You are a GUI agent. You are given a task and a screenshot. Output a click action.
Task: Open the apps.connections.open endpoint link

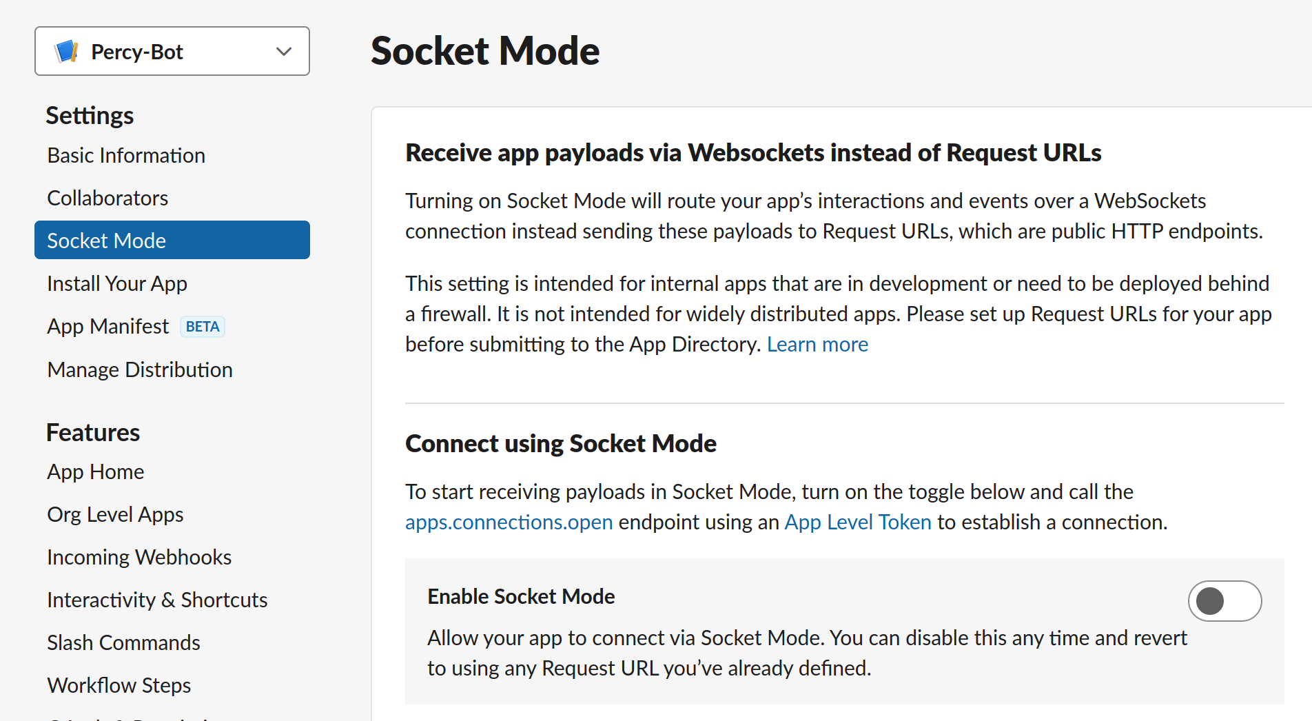[509, 522]
